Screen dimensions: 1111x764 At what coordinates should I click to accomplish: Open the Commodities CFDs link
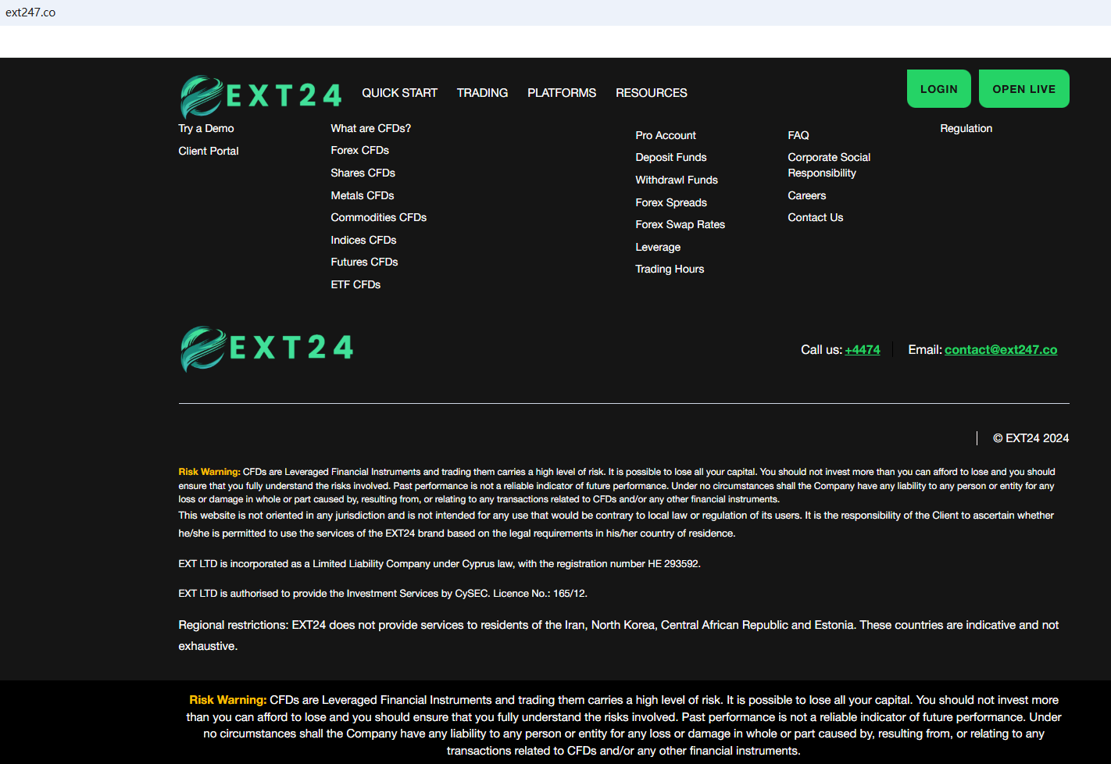click(379, 217)
